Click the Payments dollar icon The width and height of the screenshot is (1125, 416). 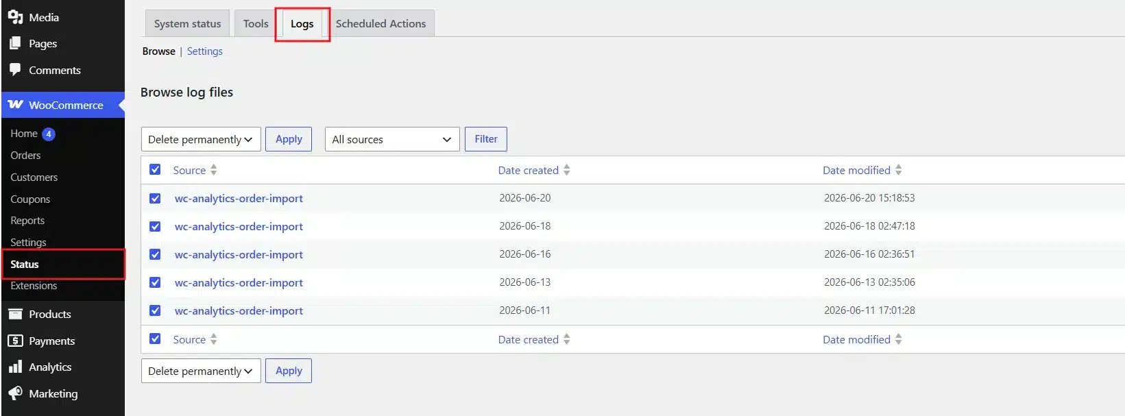[15, 341]
